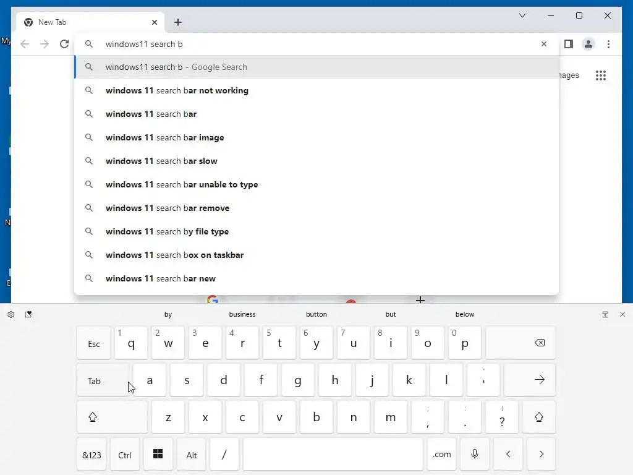Screen dimensions: 633x475
Task: Tap the b key
Action: point(316,417)
